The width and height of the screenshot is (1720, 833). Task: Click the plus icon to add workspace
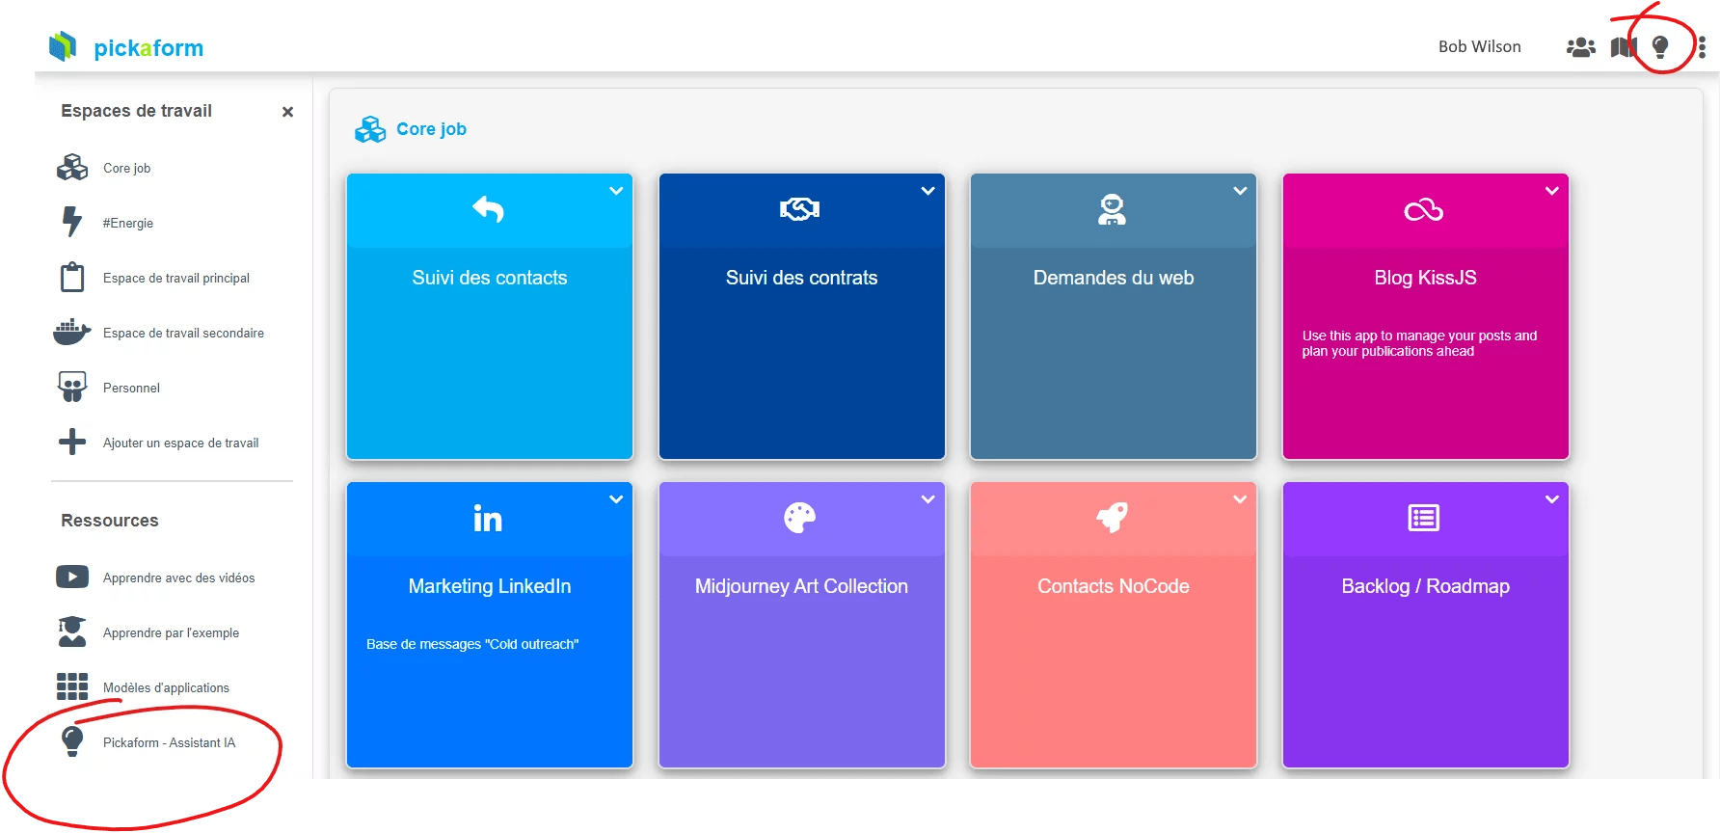coord(72,442)
